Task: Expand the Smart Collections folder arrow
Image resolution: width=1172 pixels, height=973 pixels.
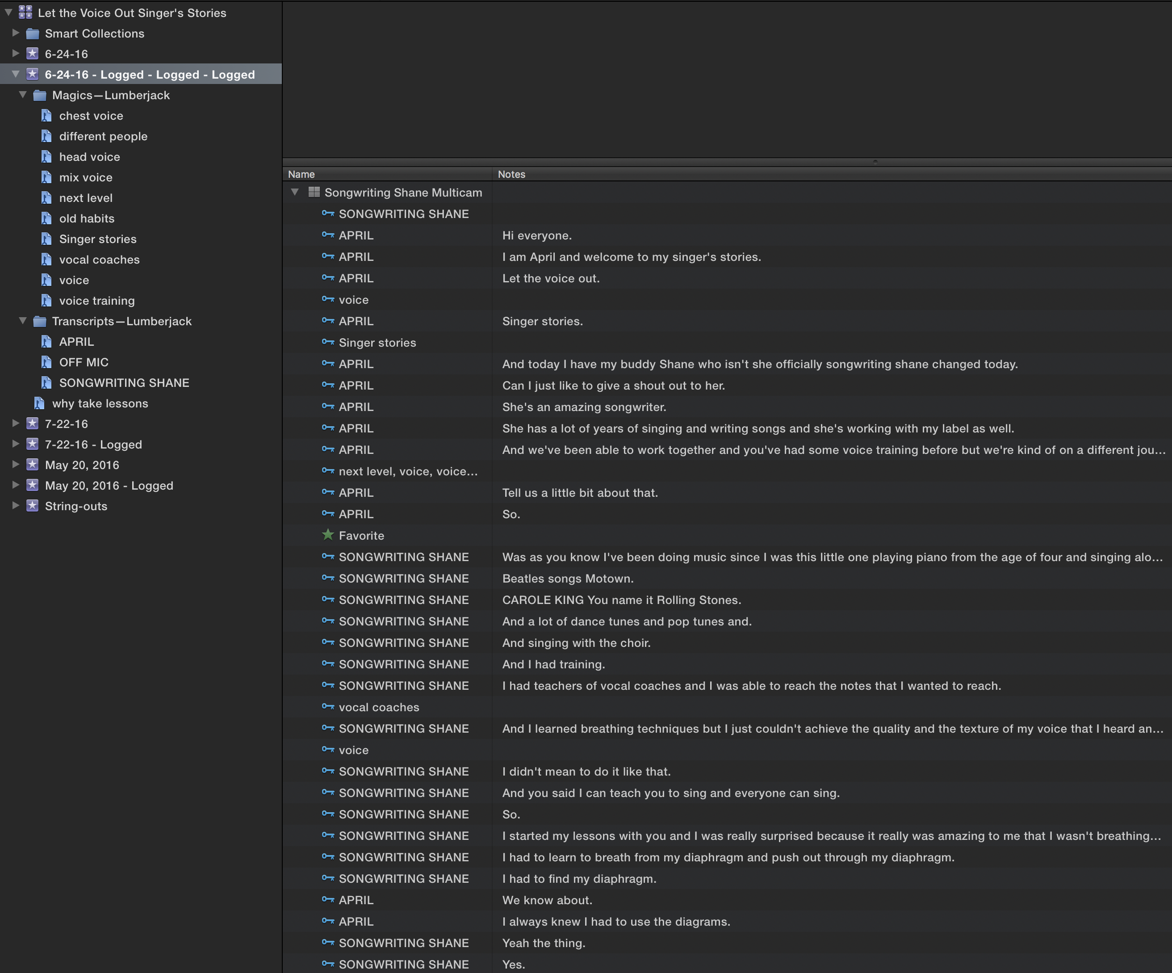Action: (16, 33)
